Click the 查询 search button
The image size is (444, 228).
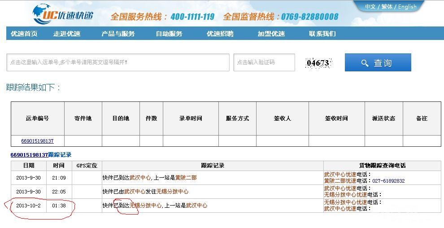[x=378, y=62]
